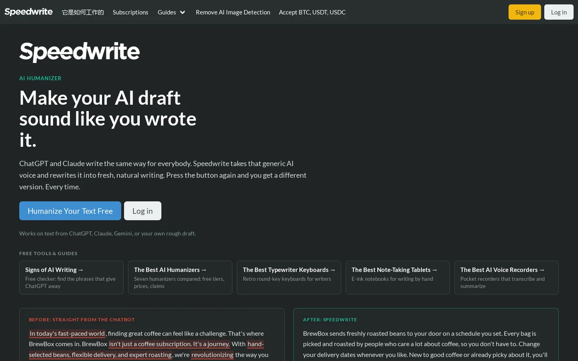Open The Best Typewriter Keyboards guide card
The width and height of the screenshot is (578, 361).
289,278
